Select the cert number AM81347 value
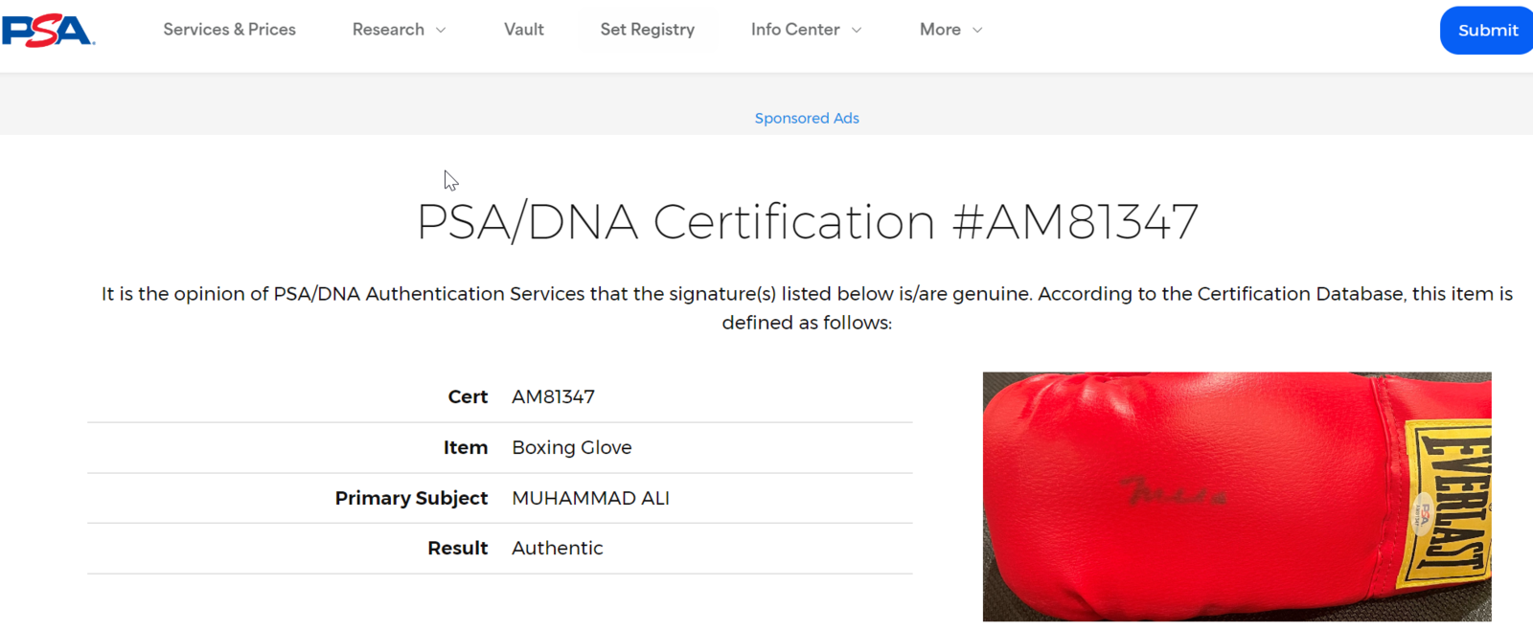Viewport: 1533px width, 631px height. point(553,396)
